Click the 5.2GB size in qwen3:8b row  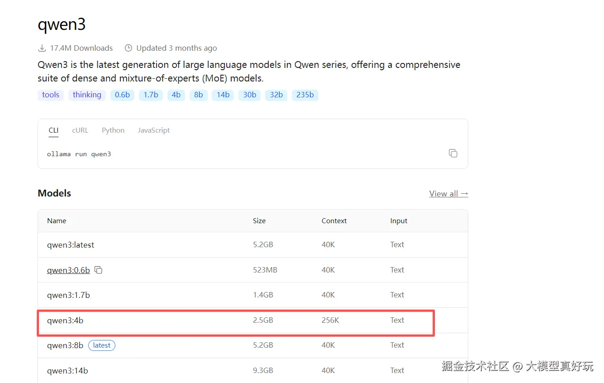(x=263, y=345)
